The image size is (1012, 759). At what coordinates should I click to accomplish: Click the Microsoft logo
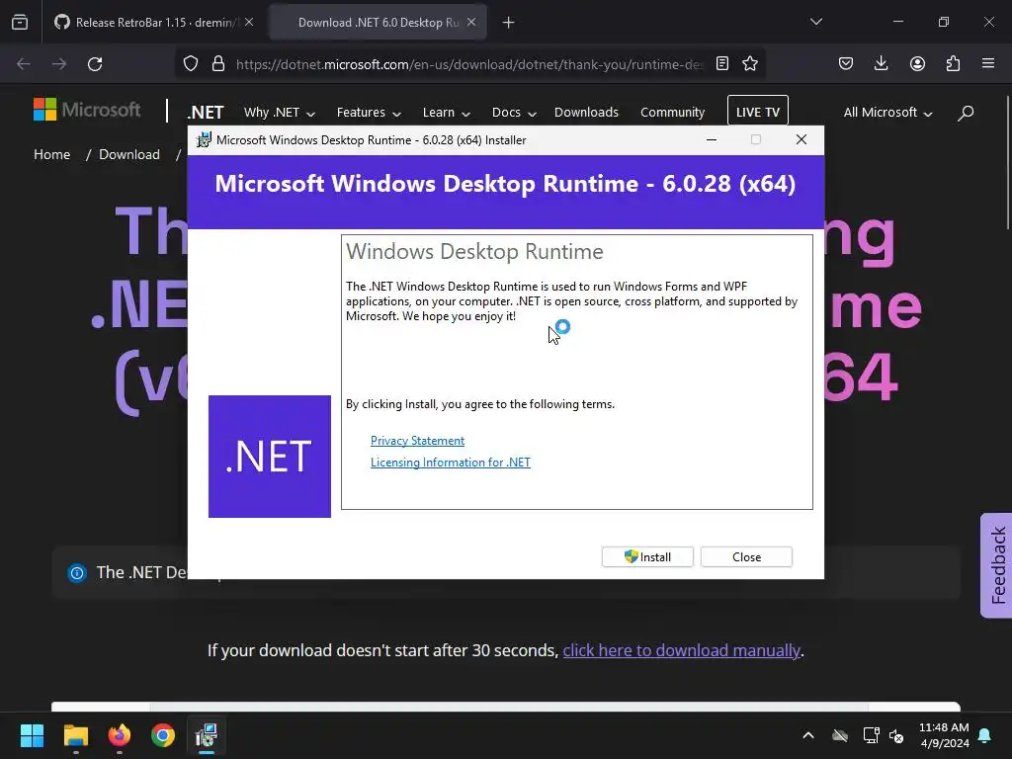click(87, 110)
